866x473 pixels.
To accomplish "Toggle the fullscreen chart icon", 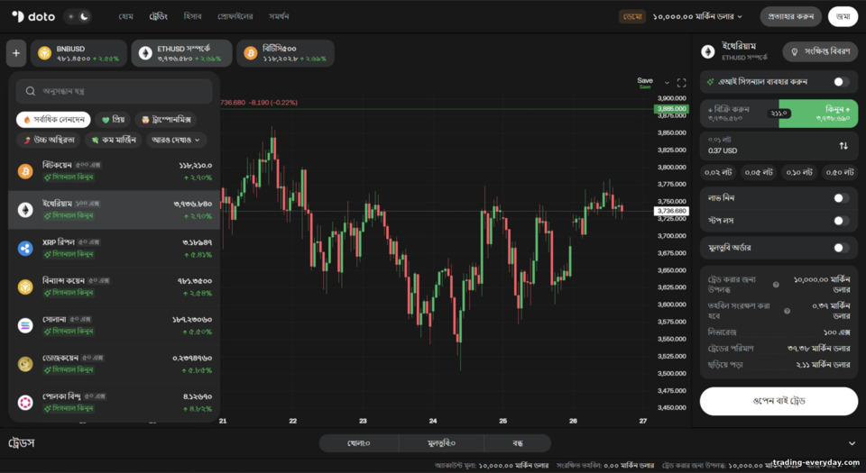I will [x=682, y=83].
